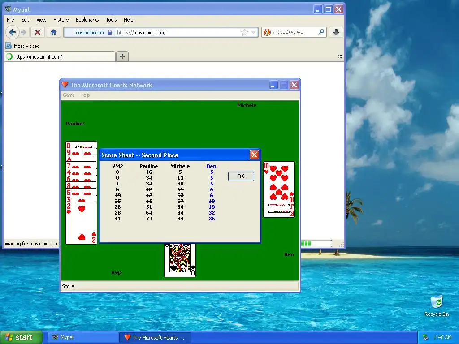Open the View menu in Mypal
This screenshot has width=459, height=344.
click(41, 20)
